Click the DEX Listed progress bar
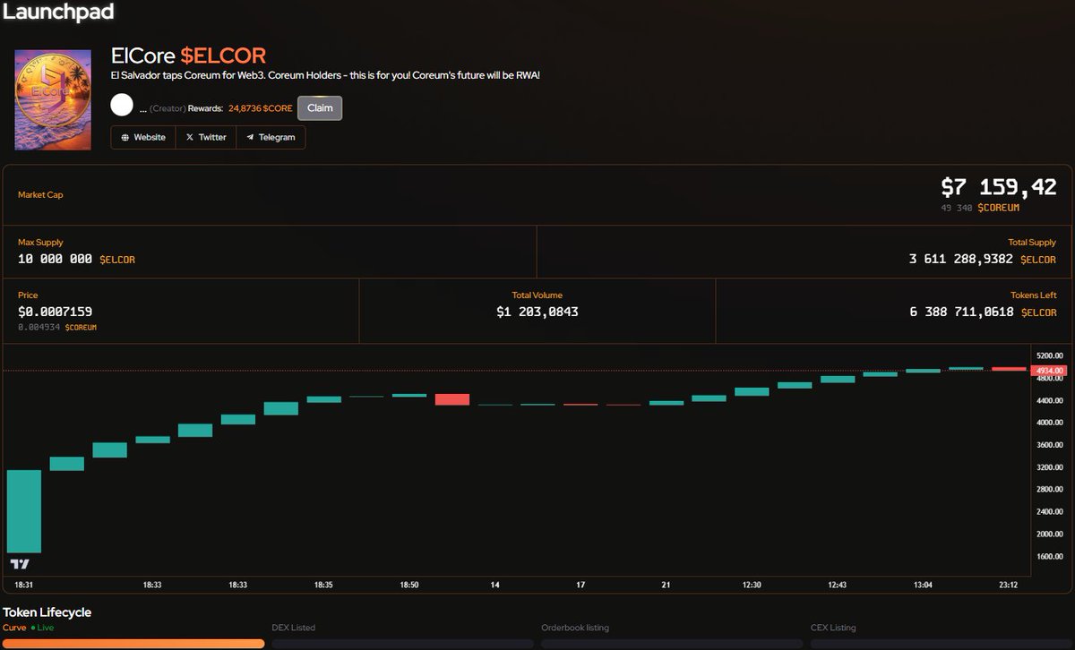1075x650 pixels. click(402, 643)
